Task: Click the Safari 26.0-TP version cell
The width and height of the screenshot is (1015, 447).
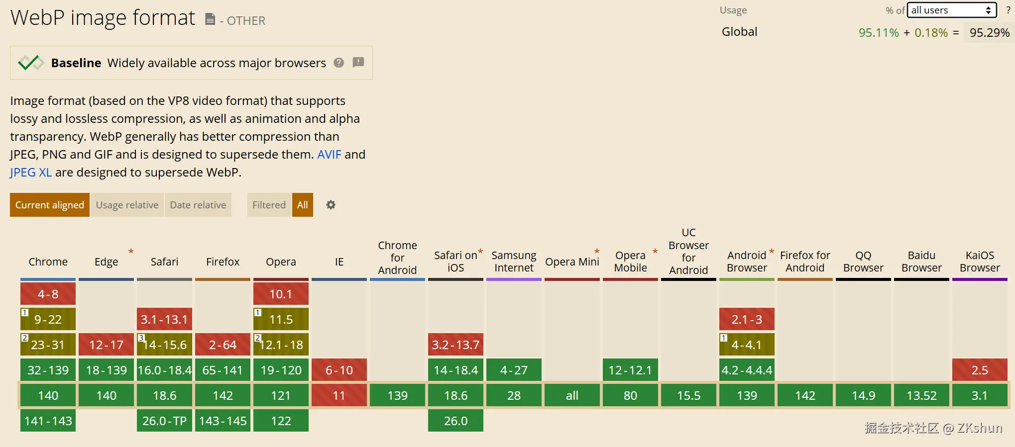Action: click(x=164, y=421)
